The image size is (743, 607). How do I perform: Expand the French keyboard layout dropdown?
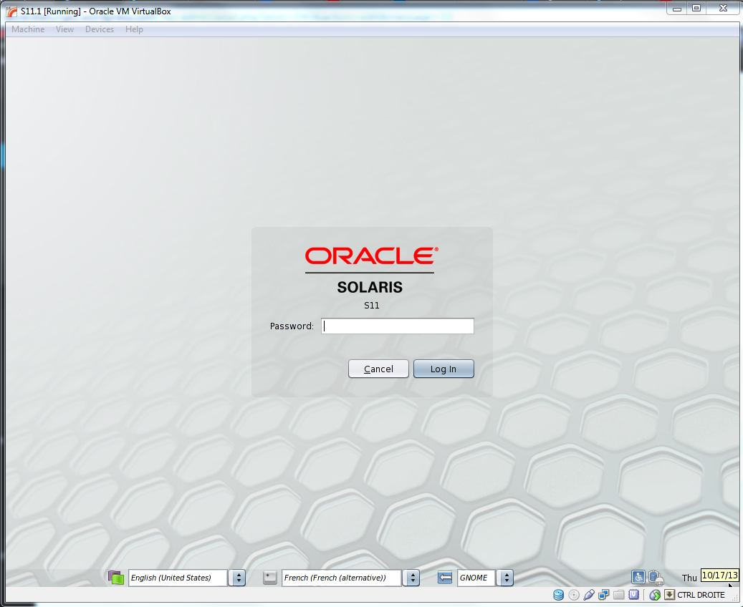click(x=411, y=578)
